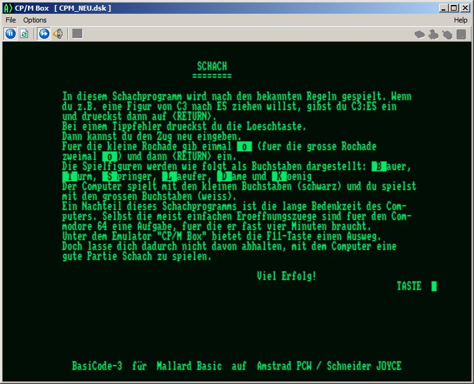Open the File menu
Viewport: 474px width, 384px height.
[x=11, y=20]
